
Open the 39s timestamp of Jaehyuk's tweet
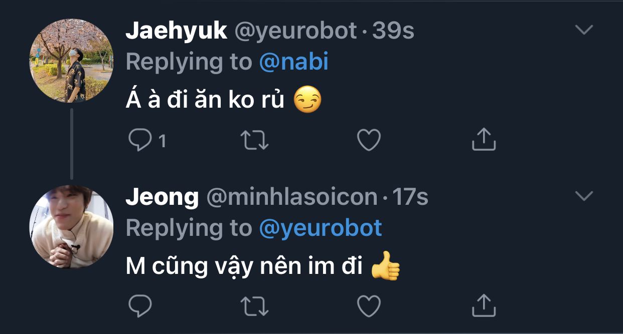(393, 31)
